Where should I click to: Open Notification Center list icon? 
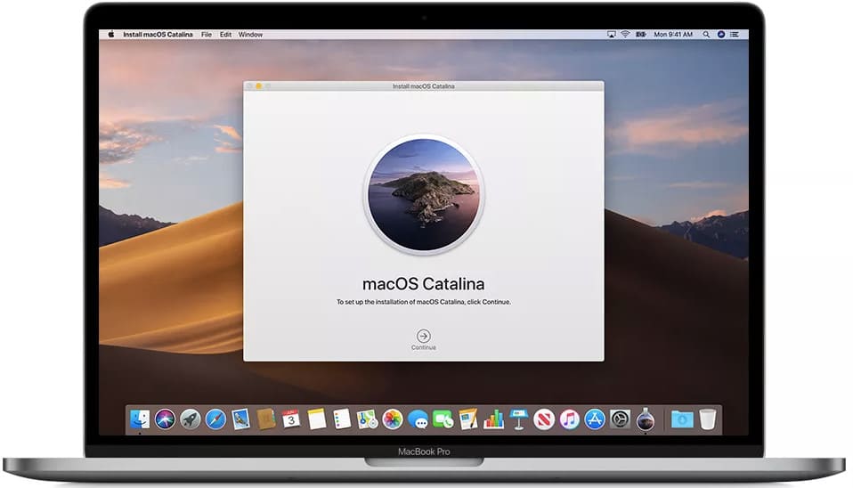tap(735, 34)
